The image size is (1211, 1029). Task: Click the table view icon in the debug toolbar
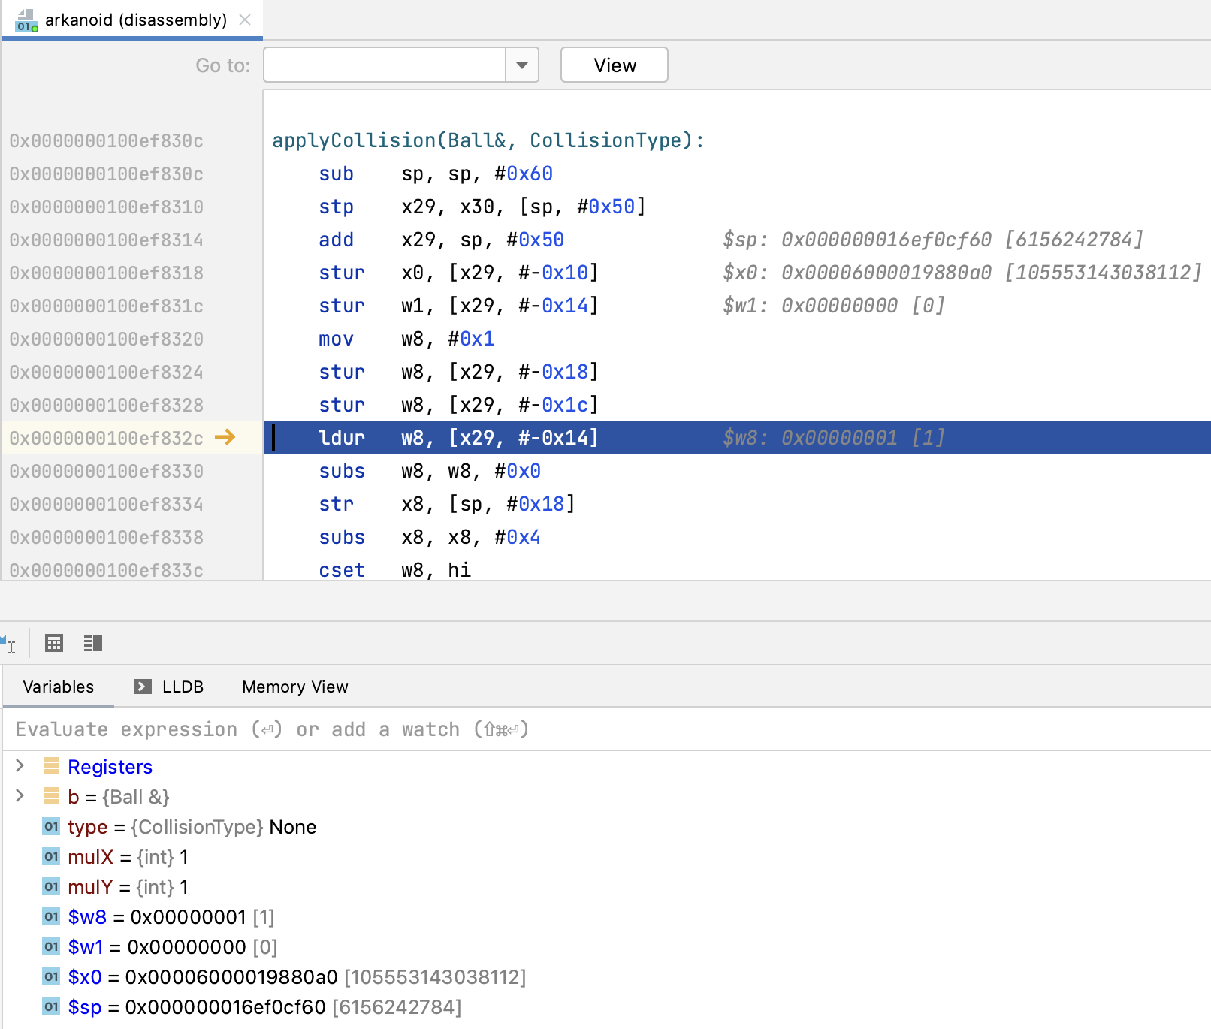[x=54, y=643]
